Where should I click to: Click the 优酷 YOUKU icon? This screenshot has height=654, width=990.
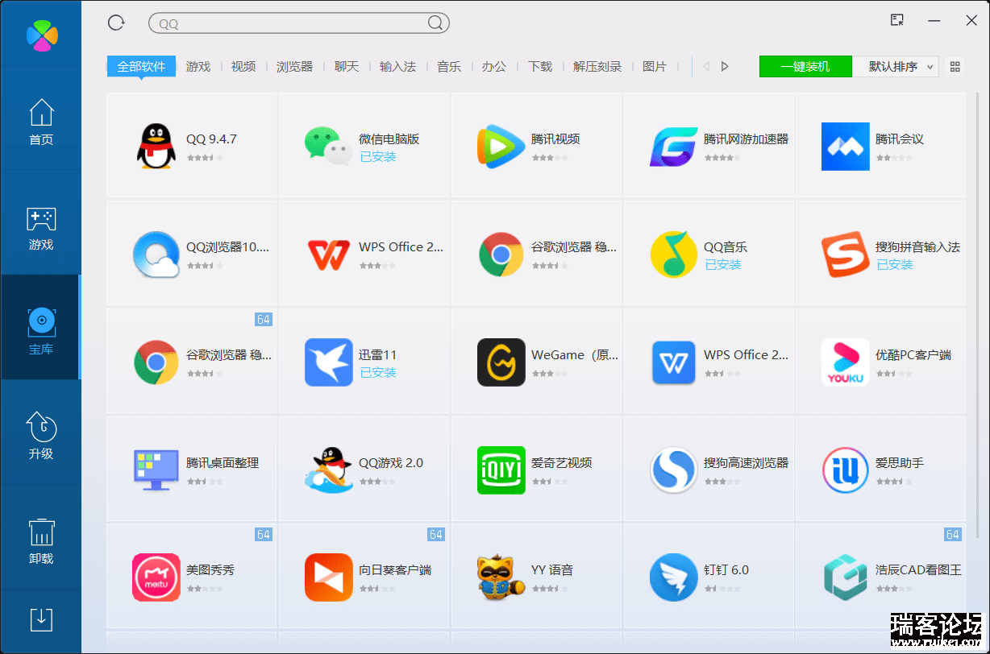[x=846, y=362]
